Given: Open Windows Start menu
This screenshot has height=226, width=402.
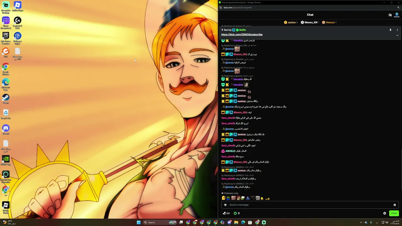Looking at the screenshot, I should click(x=139, y=223).
